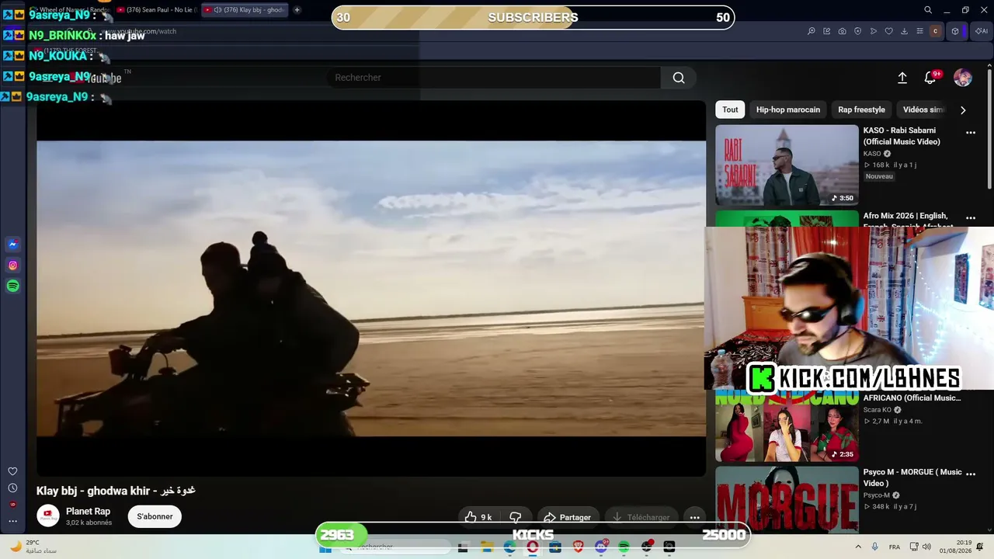Open the Easy Setup sliders icon
The height and width of the screenshot is (559, 994).
(x=920, y=31)
